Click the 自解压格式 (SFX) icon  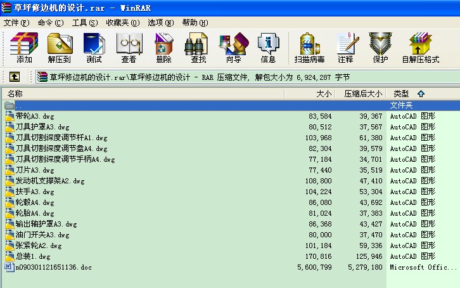pos(421,48)
